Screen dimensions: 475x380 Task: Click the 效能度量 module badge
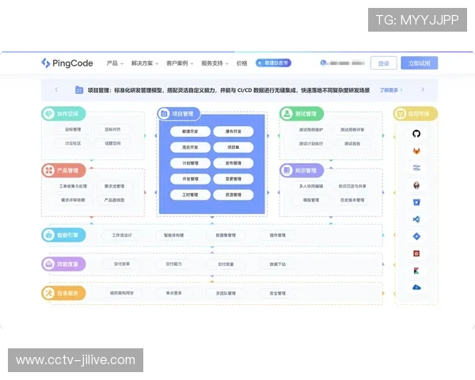click(63, 264)
